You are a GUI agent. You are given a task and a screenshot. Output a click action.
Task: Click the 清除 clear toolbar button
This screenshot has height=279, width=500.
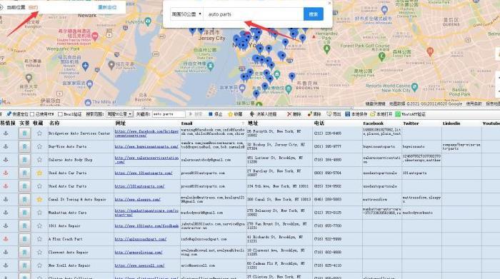click(x=314, y=114)
